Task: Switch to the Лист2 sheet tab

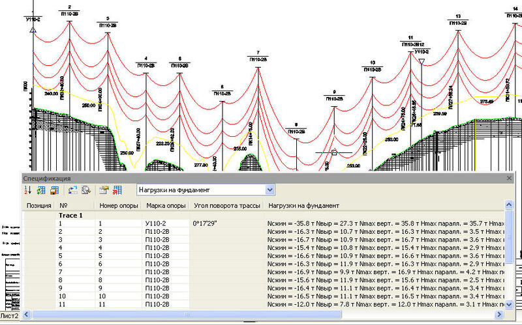Action: pyautogui.click(x=9, y=316)
